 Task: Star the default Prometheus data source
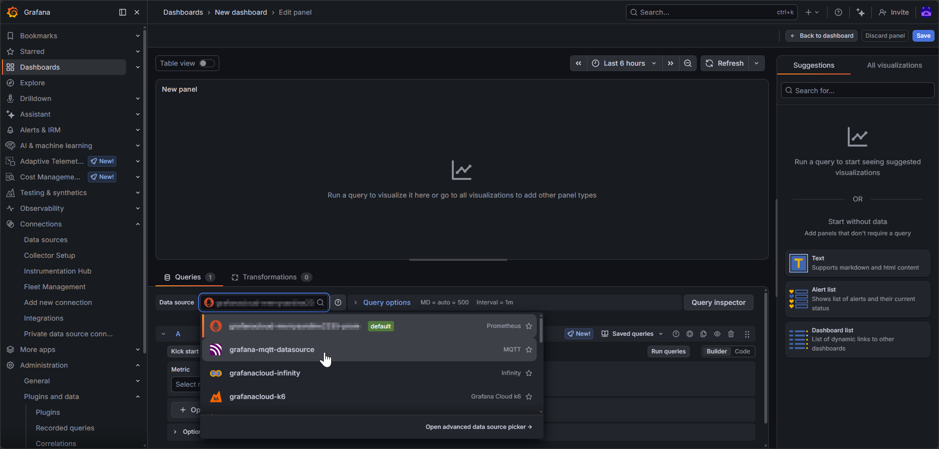tap(529, 326)
